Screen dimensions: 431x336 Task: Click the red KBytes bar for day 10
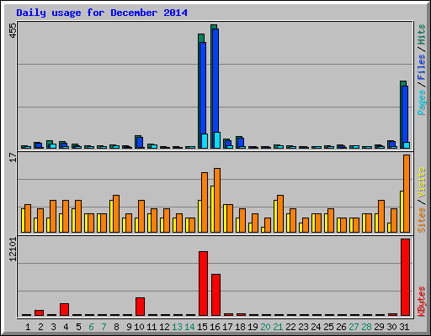pos(141,307)
